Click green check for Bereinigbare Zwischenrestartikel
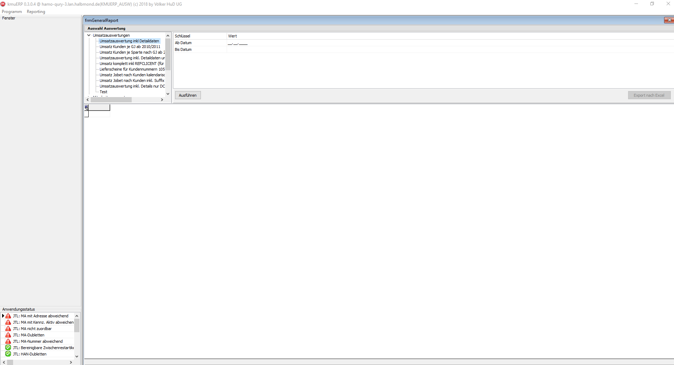The width and height of the screenshot is (674, 365). pyautogui.click(x=8, y=348)
